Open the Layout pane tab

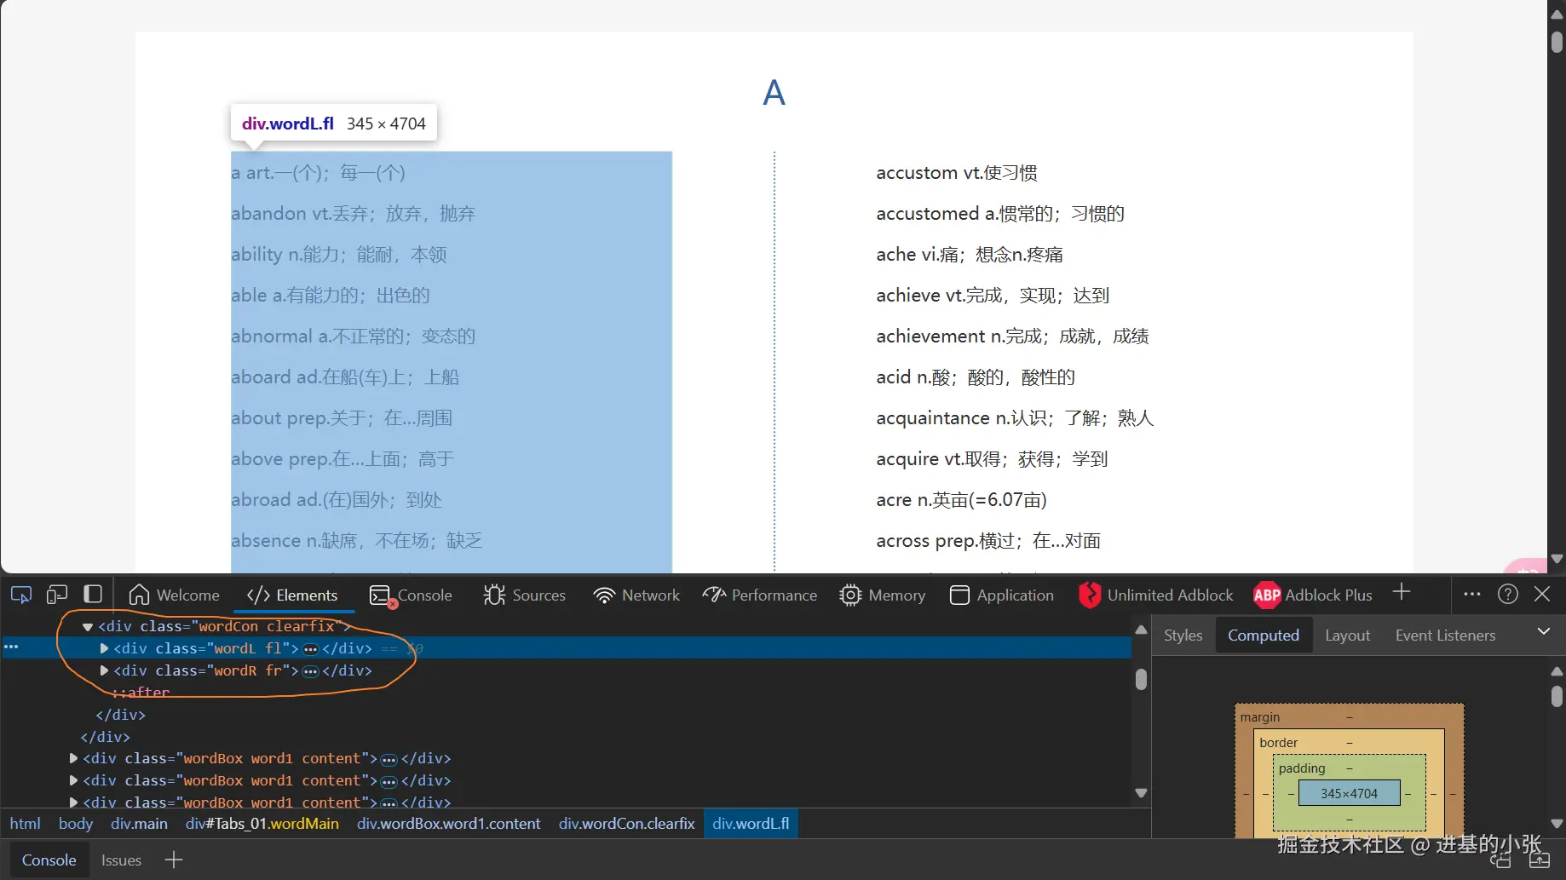pyautogui.click(x=1348, y=636)
